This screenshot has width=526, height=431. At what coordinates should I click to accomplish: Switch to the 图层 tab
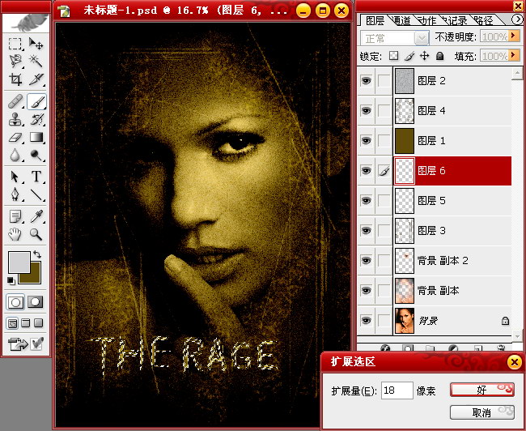375,20
